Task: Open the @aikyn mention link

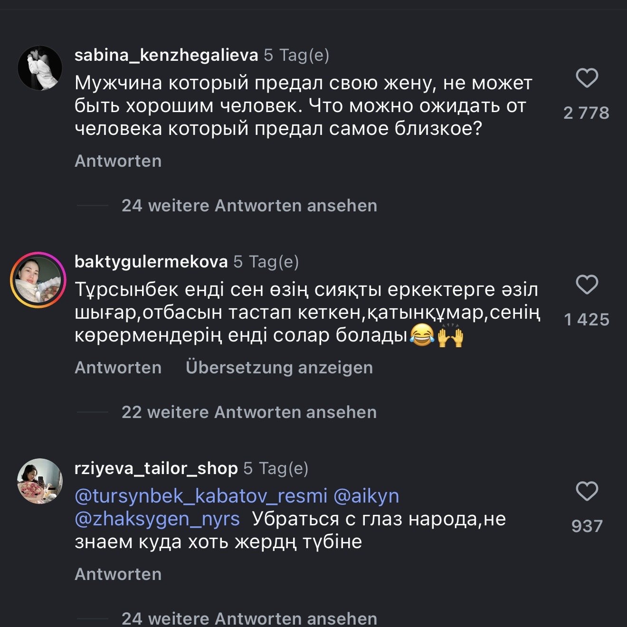Action: pos(366,496)
